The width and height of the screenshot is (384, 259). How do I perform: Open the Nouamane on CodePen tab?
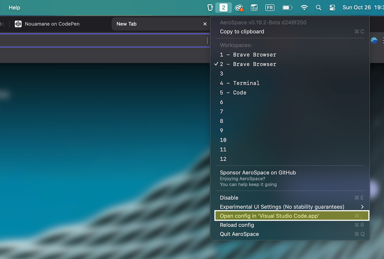(x=52, y=24)
